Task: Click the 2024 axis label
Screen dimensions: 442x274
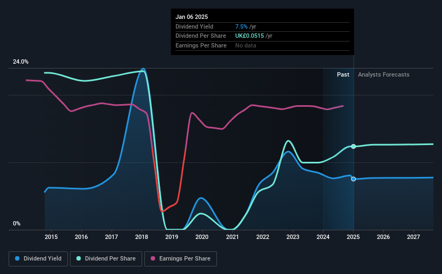Action: point(323,237)
